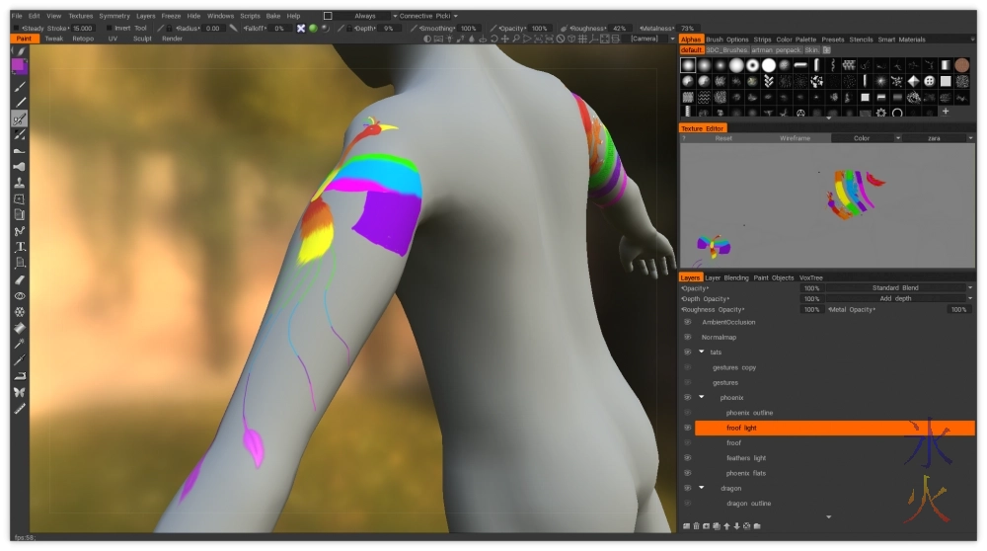Open the Standard Blend dropdown

pos(898,288)
